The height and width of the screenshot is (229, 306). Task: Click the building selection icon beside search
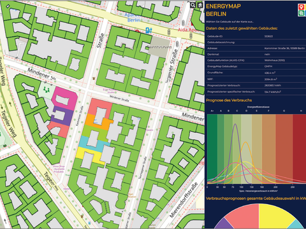tap(200, 5)
